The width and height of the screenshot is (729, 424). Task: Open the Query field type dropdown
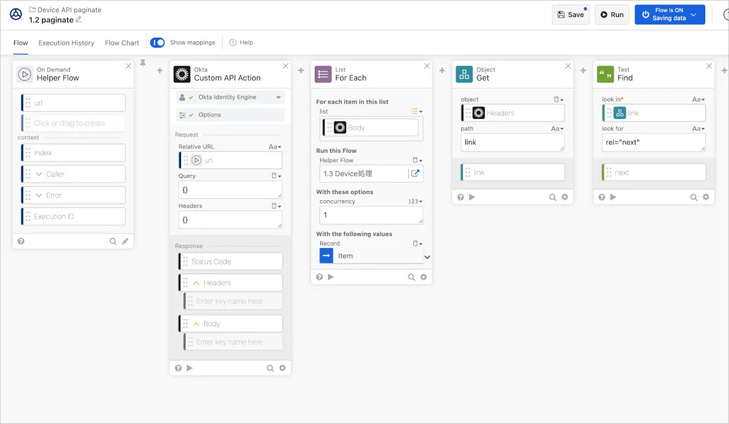tap(276, 176)
